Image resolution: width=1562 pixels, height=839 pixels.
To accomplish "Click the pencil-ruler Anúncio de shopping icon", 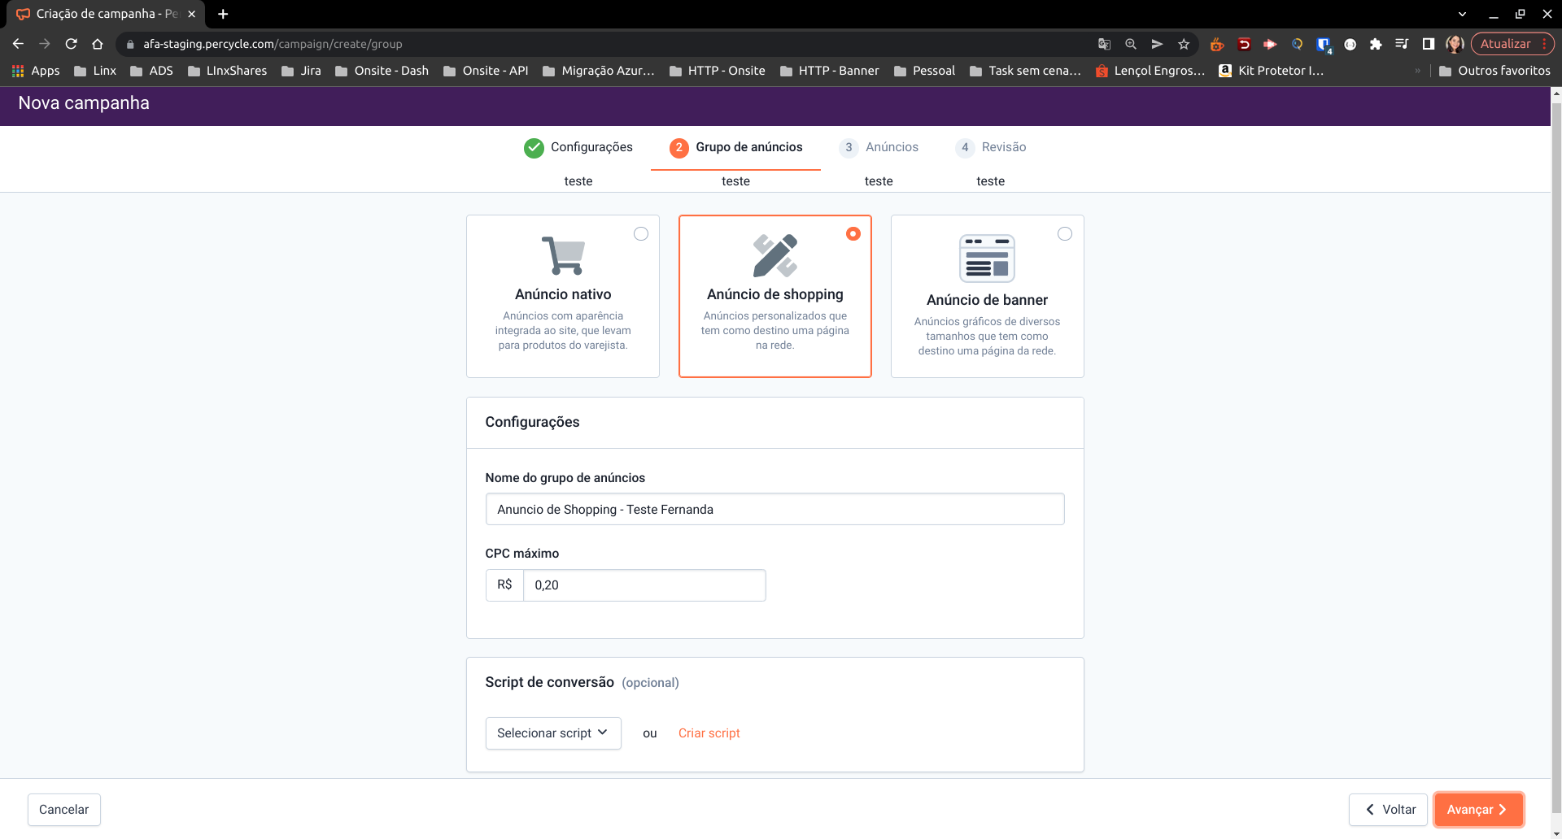I will pos(774,255).
